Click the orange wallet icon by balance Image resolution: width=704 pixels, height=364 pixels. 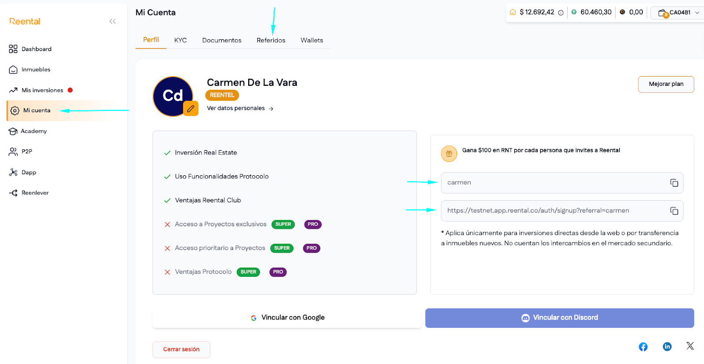pyautogui.click(x=513, y=12)
